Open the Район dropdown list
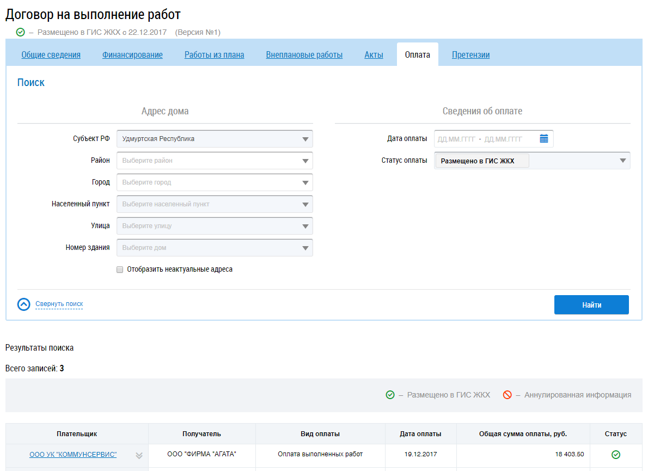648x471 pixels. (x=215, y=161)
